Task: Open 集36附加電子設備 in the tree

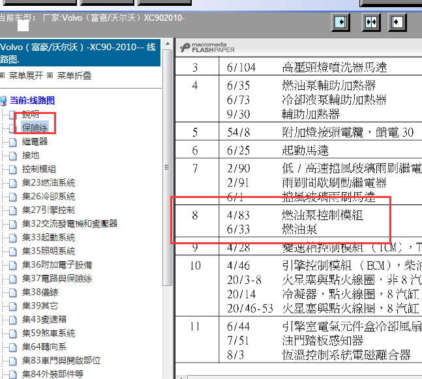Action: pos(57,265)
